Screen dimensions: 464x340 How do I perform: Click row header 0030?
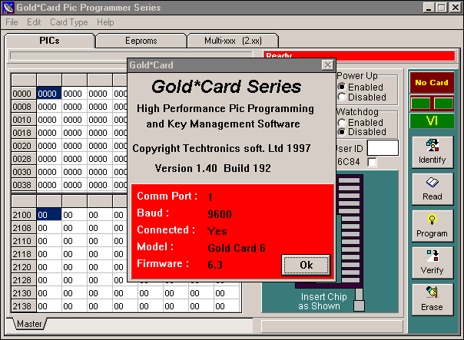(24, 171)
